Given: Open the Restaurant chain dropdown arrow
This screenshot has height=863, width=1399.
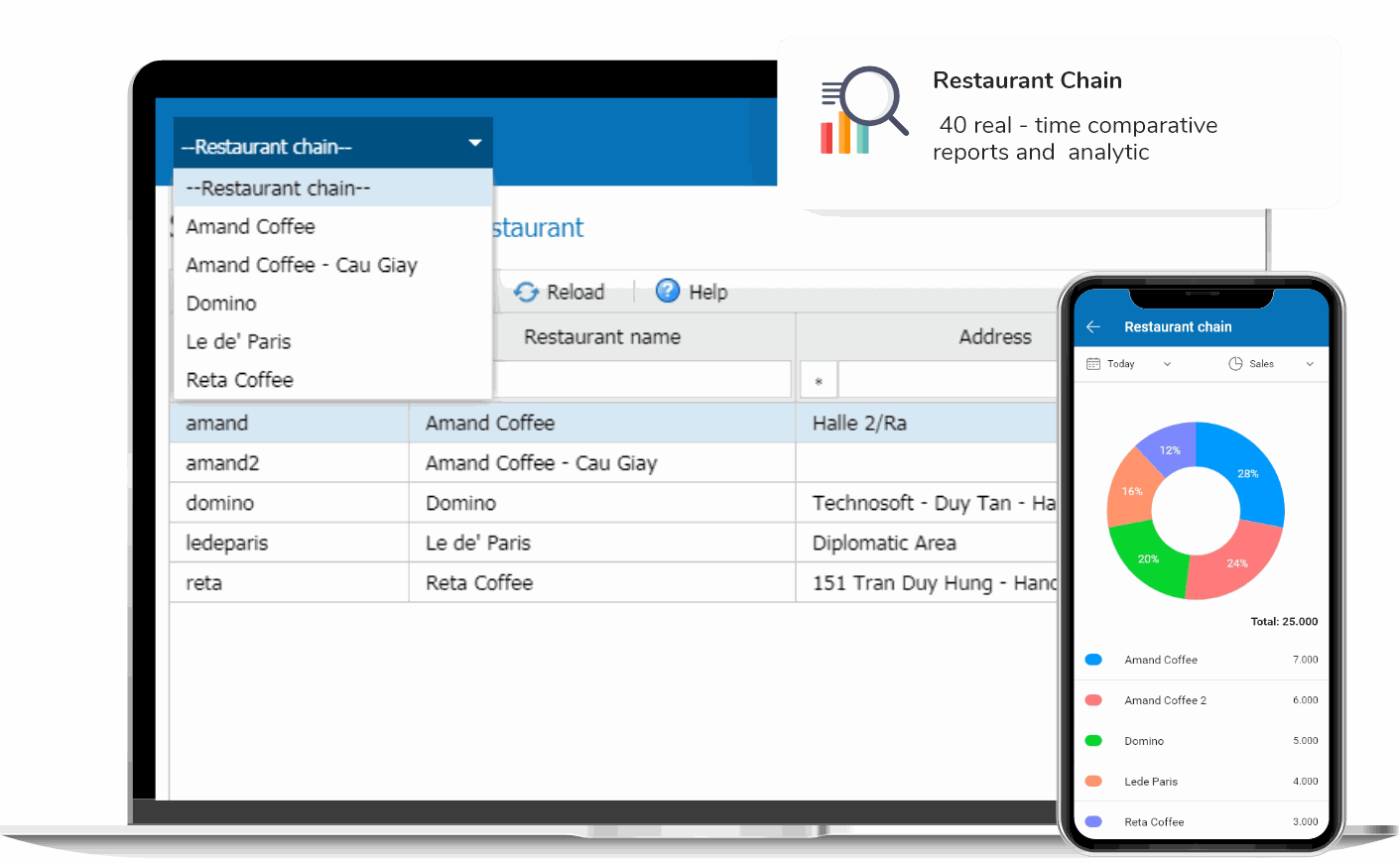Looking at the screenshot, I should click(x=474, y=144).
